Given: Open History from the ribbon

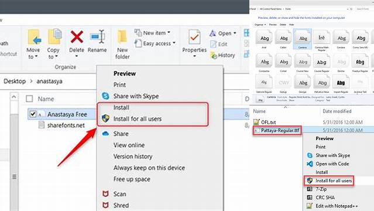Looking at the screenshot, I should tap(222, 55).
